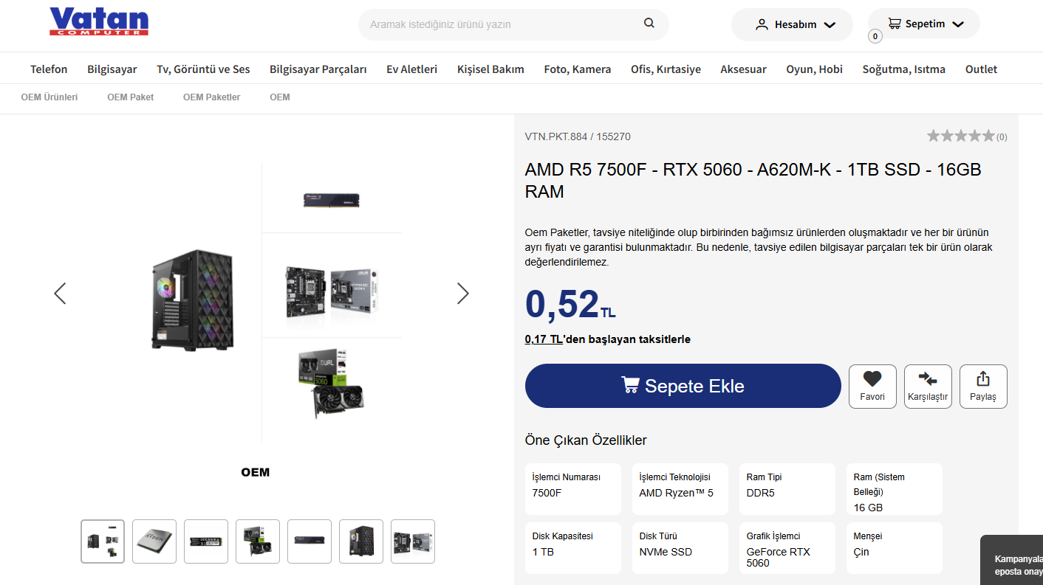Click the Ram (Sistem Belleği) 16 GB card
Screen dimensions: 1043x585
coord(895,489)
